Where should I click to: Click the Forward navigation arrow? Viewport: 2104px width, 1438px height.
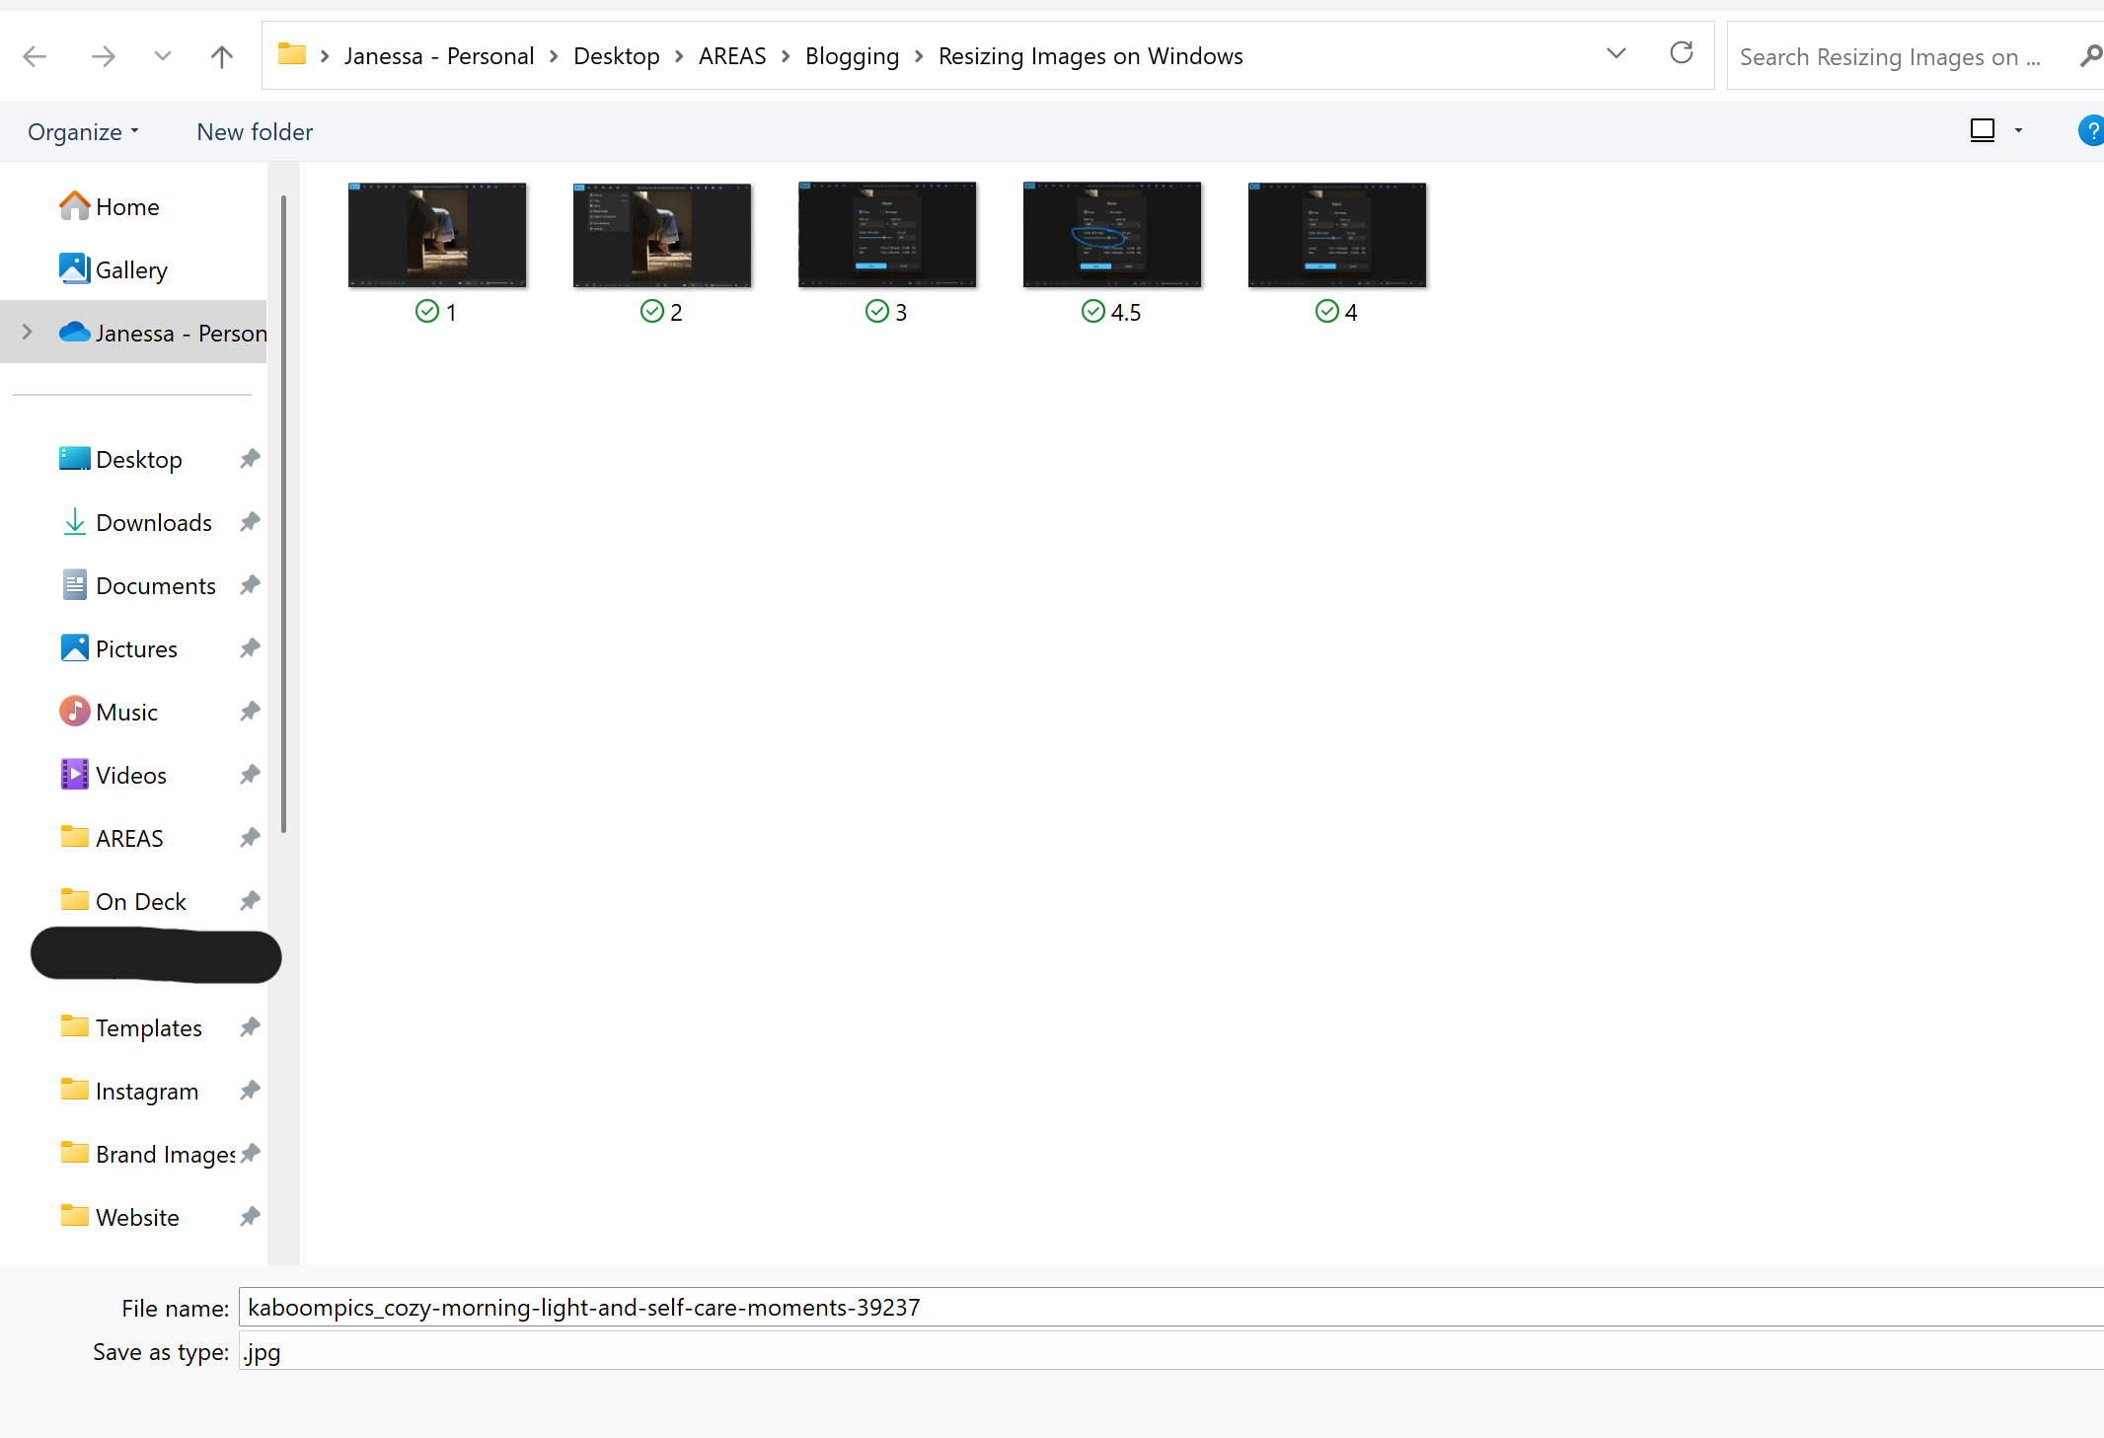coord(103,56)
